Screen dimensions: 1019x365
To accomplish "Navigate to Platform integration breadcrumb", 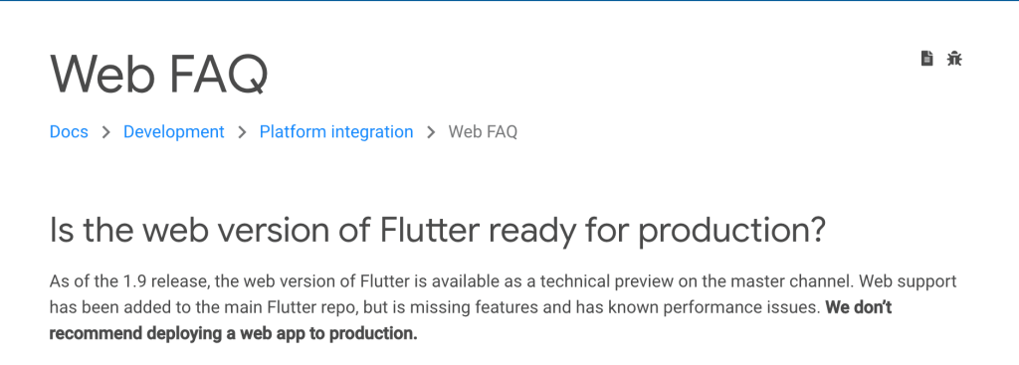I will 336,132.
